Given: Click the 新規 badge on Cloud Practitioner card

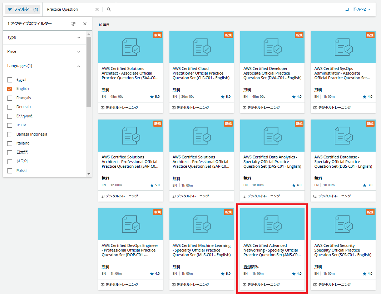Looking at the screenshot, I should [x=228, y=35].
